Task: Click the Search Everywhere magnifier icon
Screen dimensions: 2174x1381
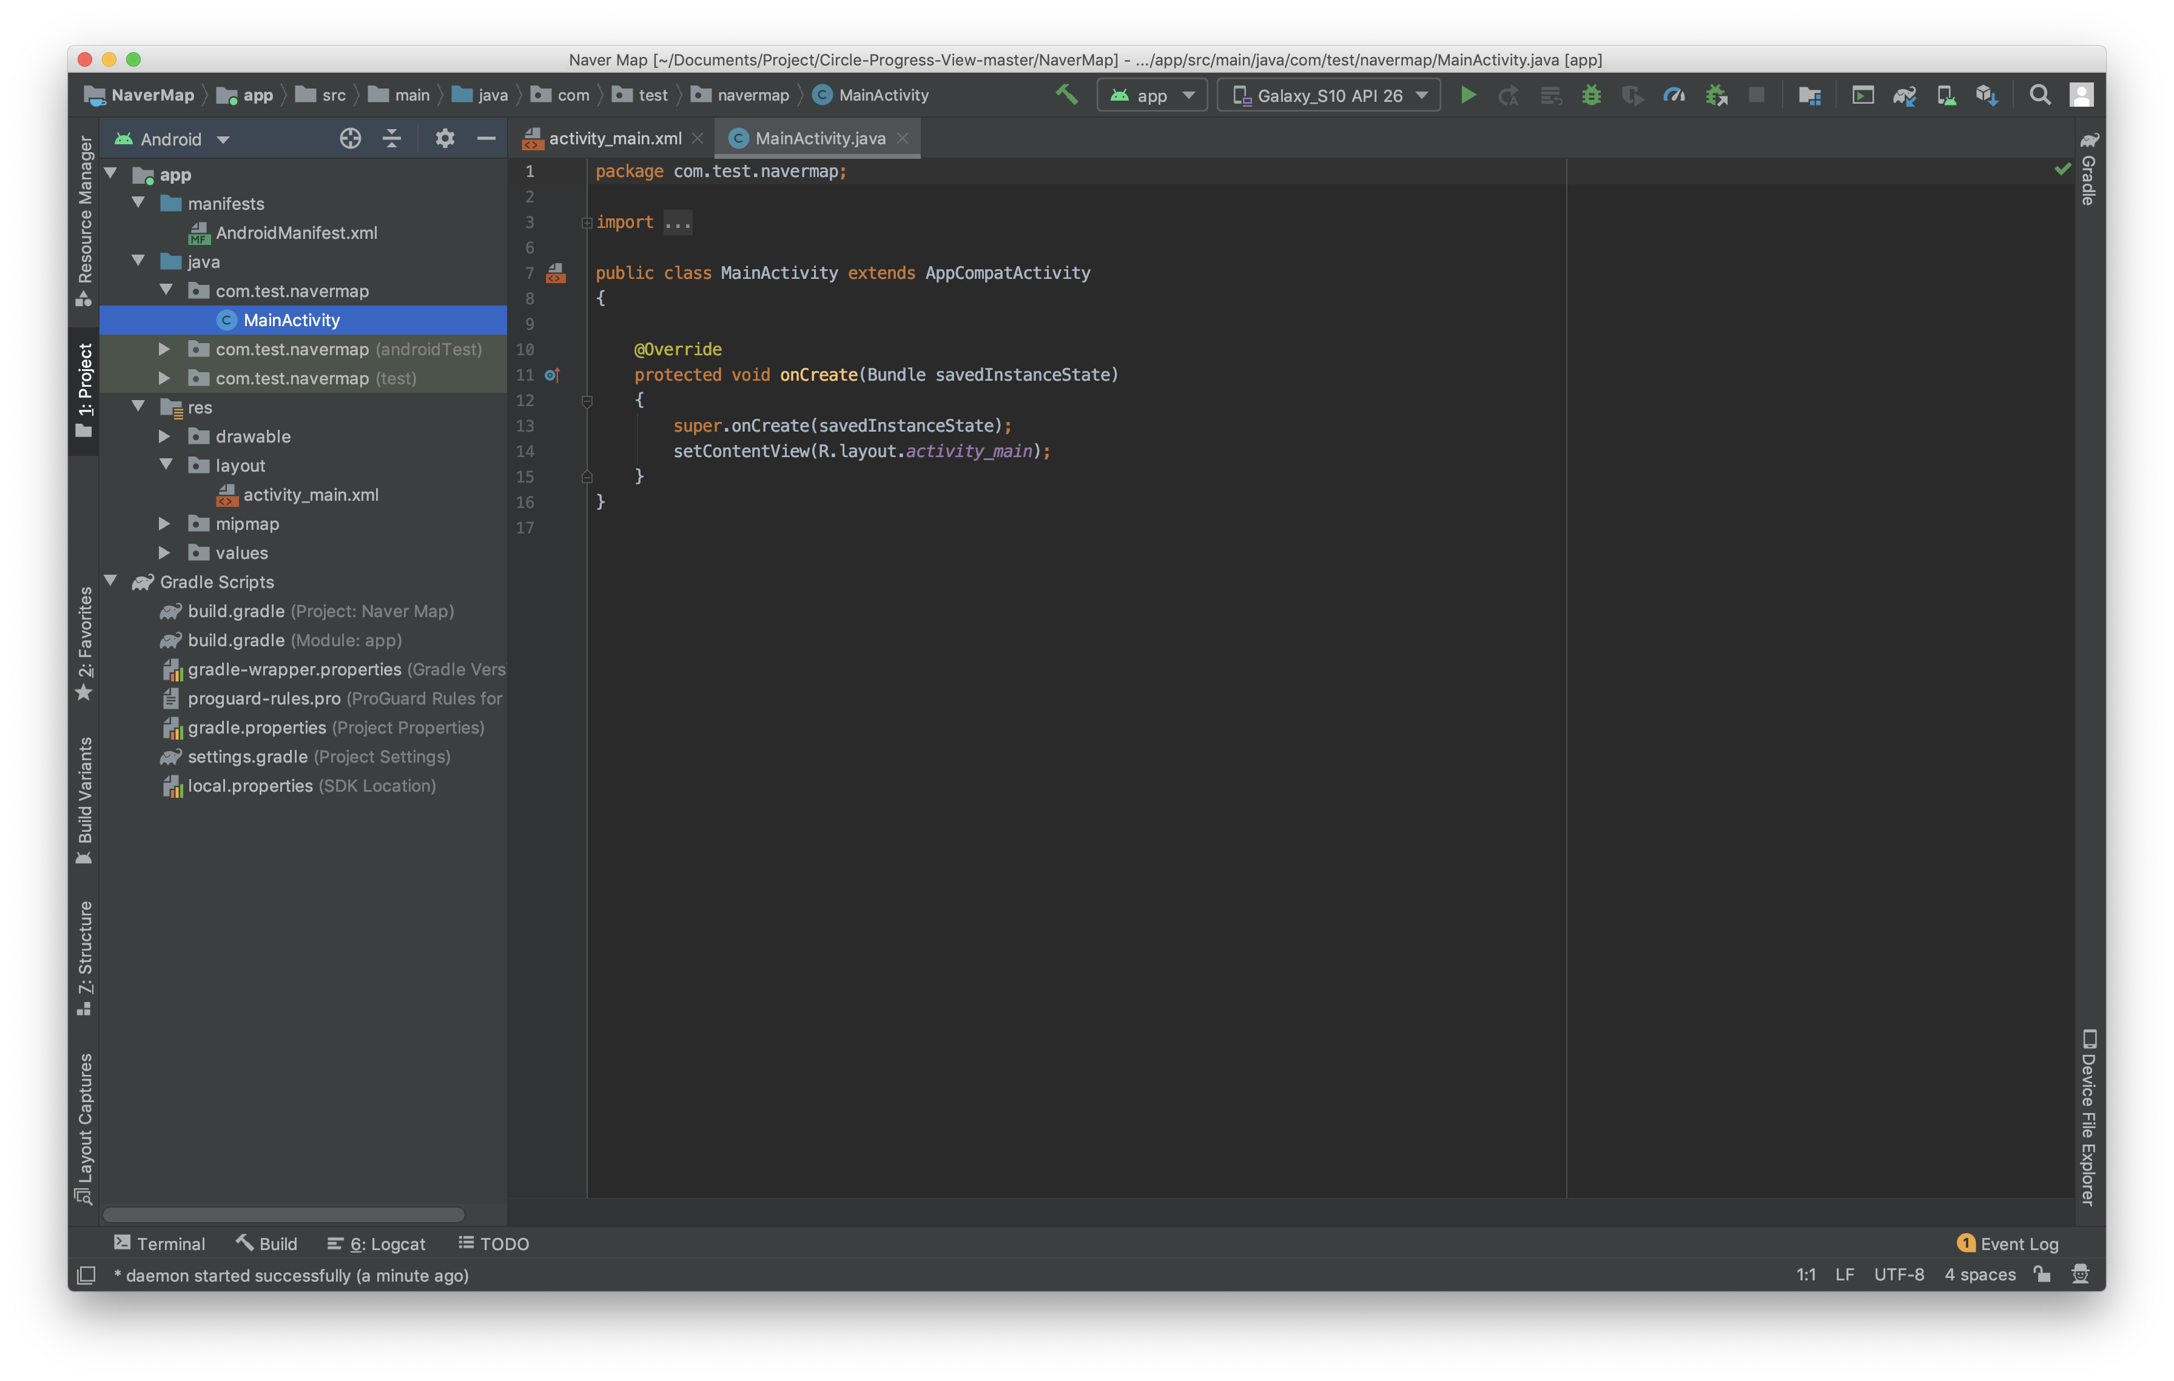Action: click(2039, 95)
